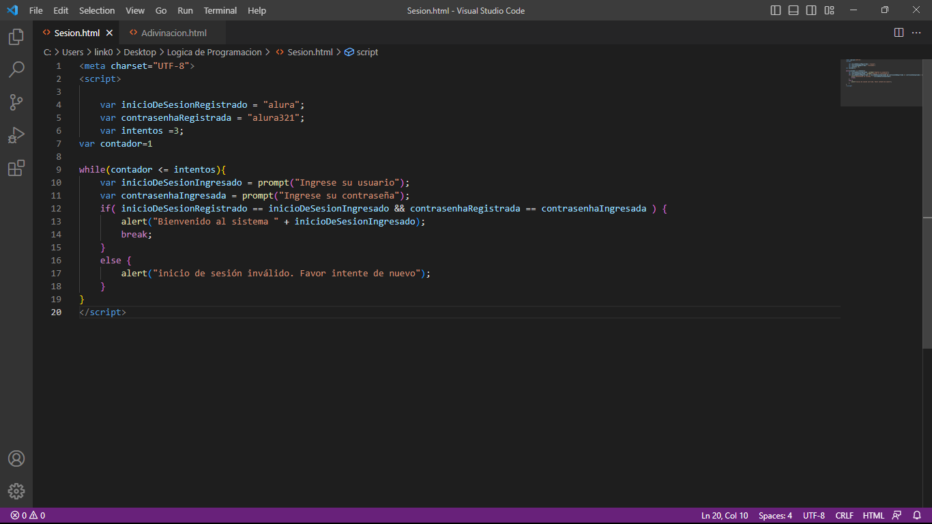Select the HTML language mode
This screenshot has height=524, width=932.
[873, 516]
